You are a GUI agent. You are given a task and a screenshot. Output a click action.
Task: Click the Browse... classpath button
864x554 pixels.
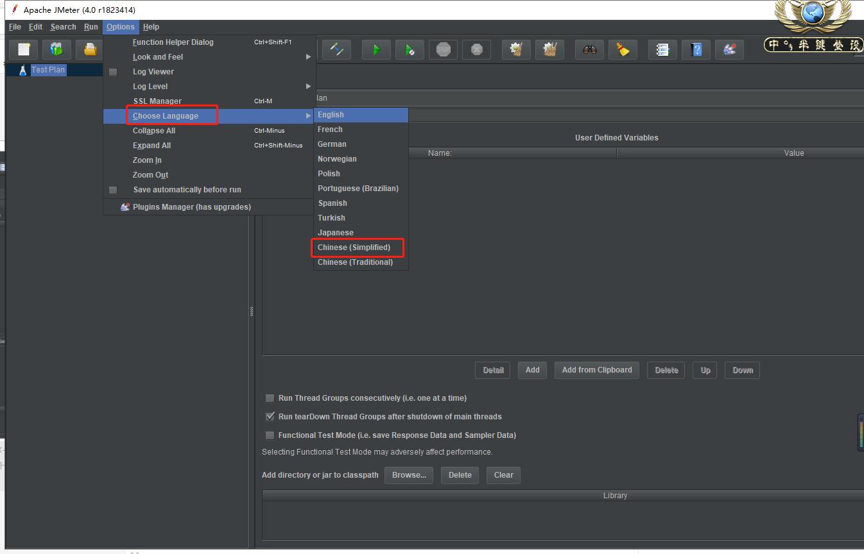point(409,475)
